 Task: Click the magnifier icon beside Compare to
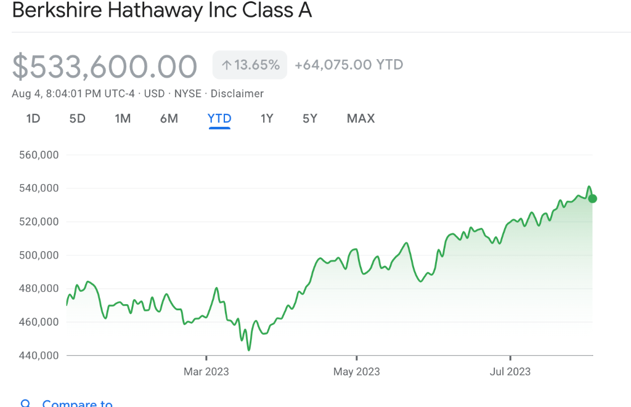point(26,403)
